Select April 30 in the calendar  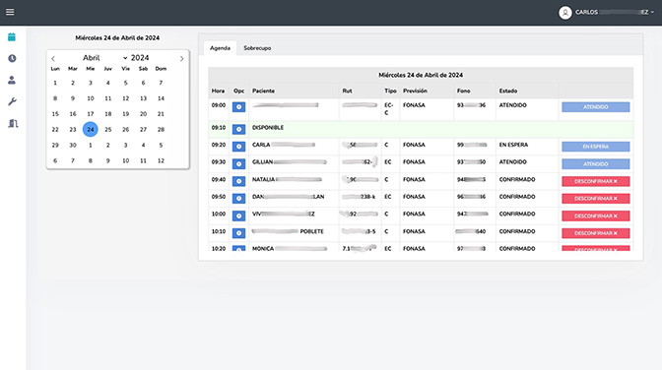(73, 145)
